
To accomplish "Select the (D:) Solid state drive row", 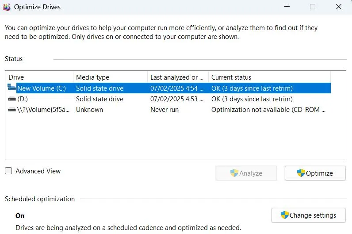I will tap(168, 99).
